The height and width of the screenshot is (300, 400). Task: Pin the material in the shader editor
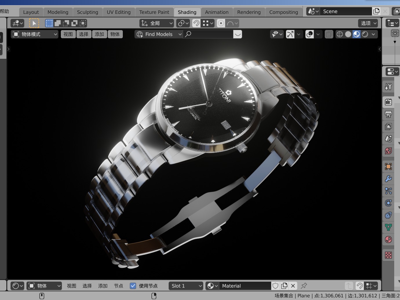304,286
